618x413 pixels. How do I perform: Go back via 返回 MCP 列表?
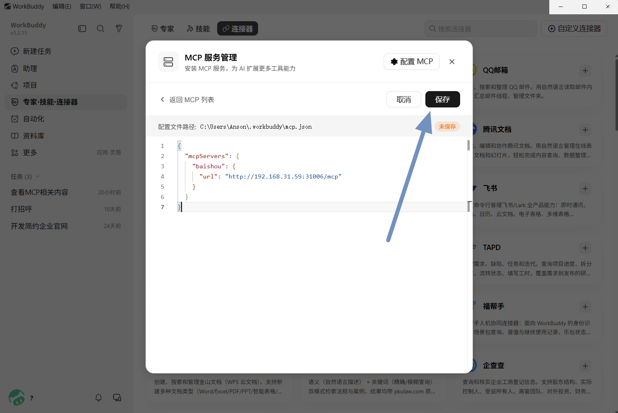(187, 100)
